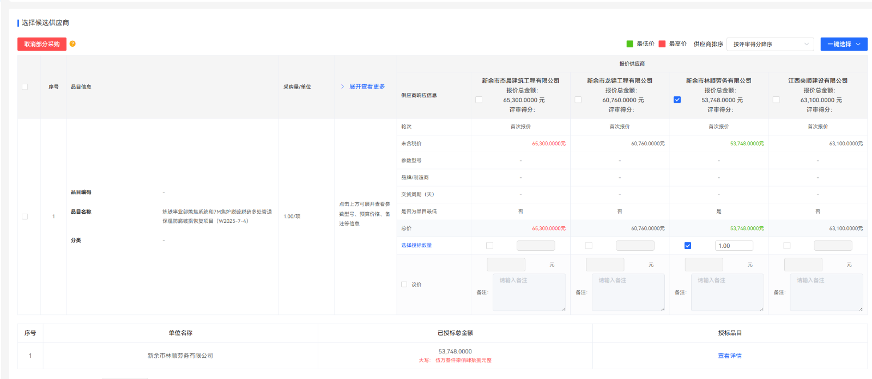This screenshot has height=379, width=872.
Task: Click the green 最低价 legend square
Action: click(630, 44)
